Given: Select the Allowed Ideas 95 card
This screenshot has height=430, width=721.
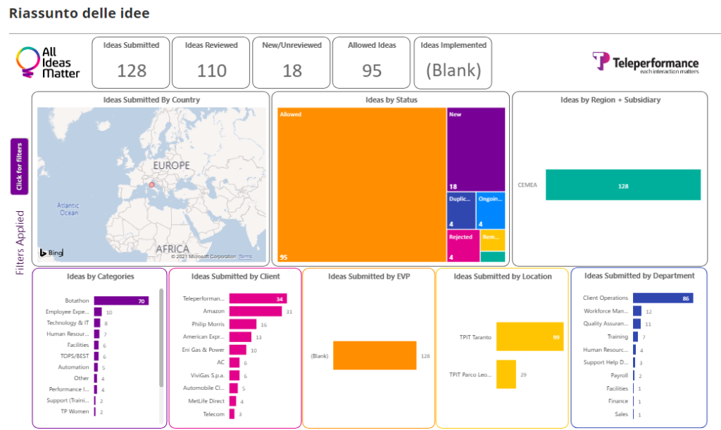Looking at the screenshot, I should 372,63.
